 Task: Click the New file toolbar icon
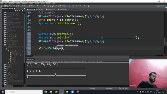point(2,6)
